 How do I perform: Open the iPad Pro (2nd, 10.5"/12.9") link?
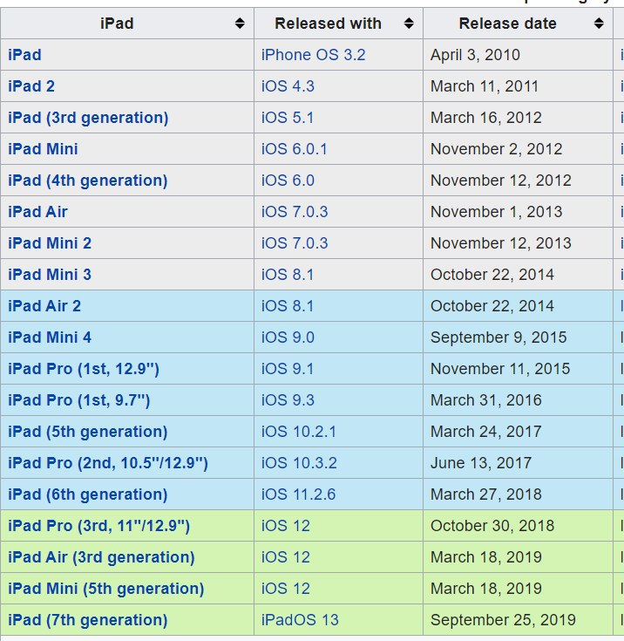click(x=108, y=463)
